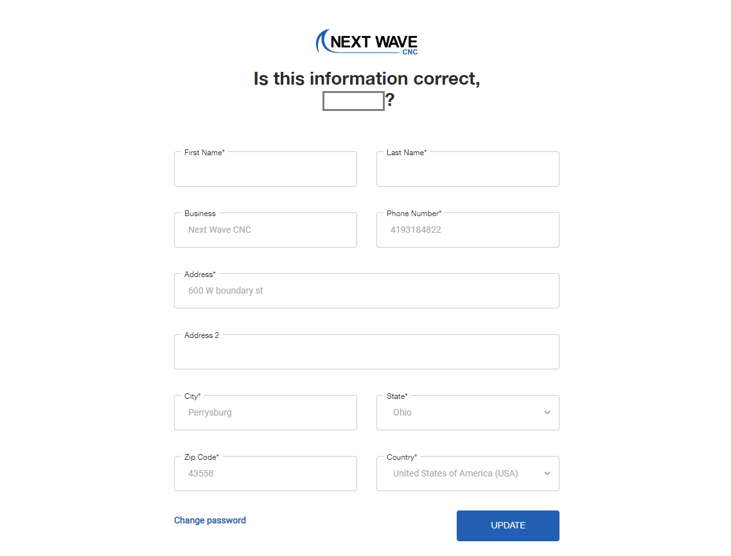The image size is (731, 556).
Task: Click the First Name input field
Action: (x=265, y=170)
